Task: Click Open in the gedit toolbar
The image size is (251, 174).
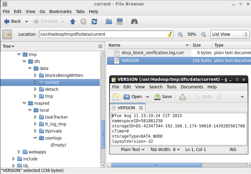Action: point(133,97)
